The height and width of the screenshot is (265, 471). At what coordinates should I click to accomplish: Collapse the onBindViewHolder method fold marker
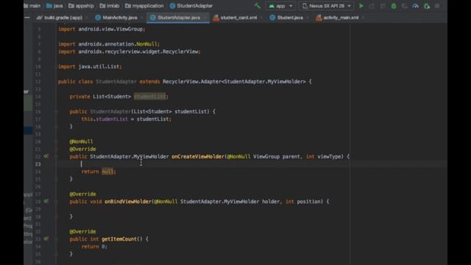click(56, 202)
